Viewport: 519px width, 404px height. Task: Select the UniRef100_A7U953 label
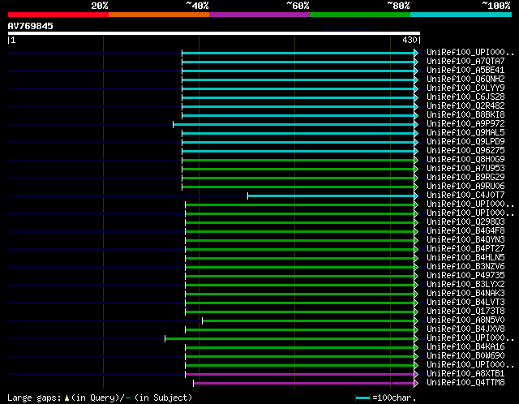click(465, 169)
